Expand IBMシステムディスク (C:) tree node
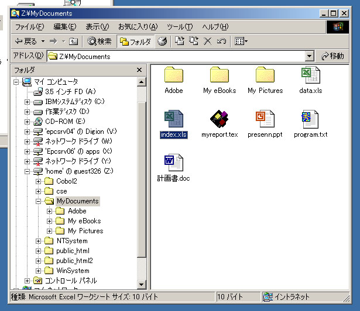Image resolution: width=360 pixels, height=311 pixels. coord(27,102)
